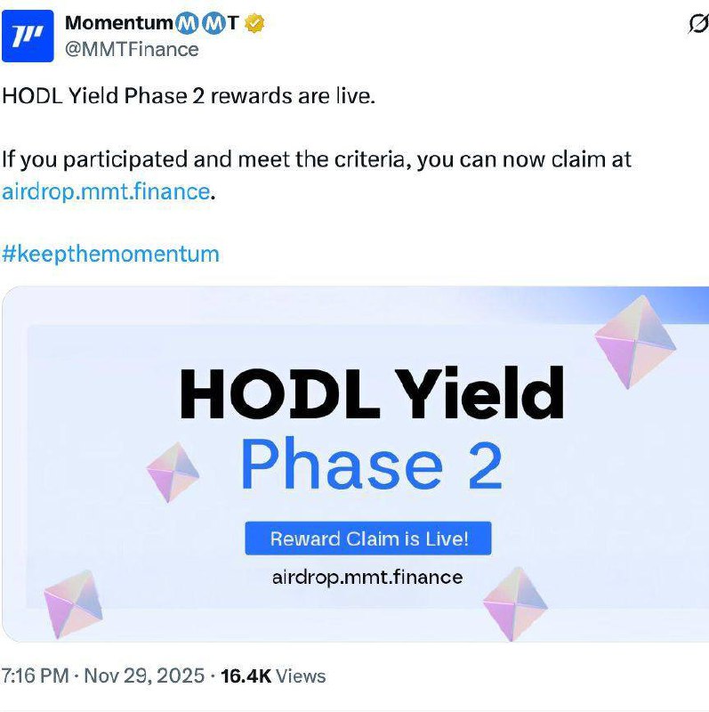Open the Momentum display name
This screenshot has width=709, height=712.
(x=119, y=23)
